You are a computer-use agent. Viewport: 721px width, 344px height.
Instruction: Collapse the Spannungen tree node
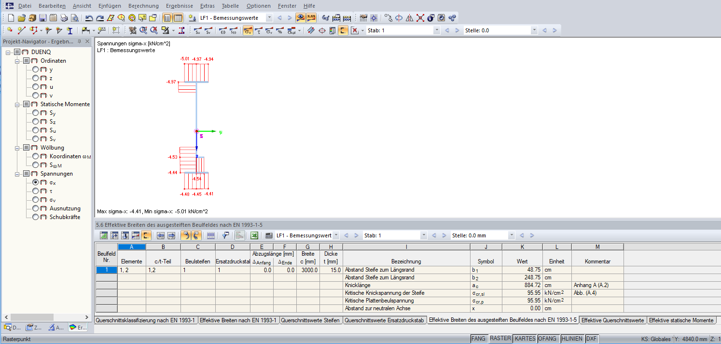tap(18, 174)
